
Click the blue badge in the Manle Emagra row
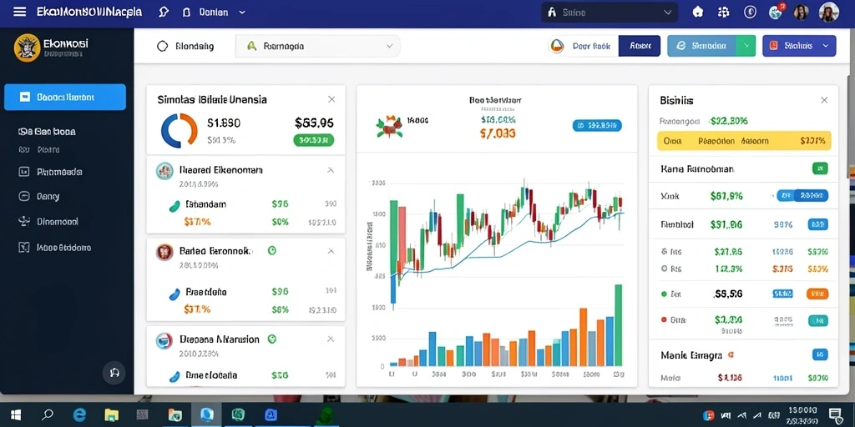click(820, 355)
